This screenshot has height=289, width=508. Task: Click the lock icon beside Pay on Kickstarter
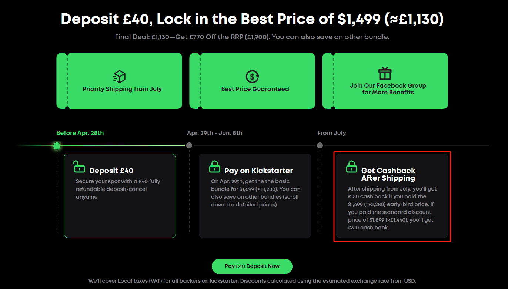point(215,167)
